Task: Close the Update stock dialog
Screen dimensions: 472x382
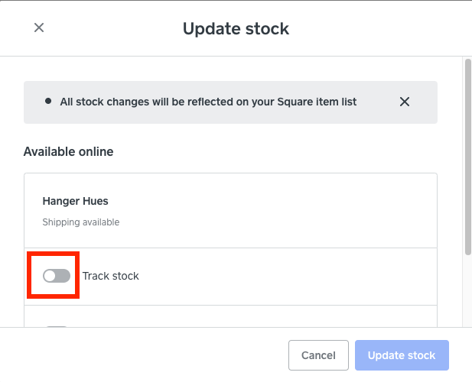Action: [39, 28]
